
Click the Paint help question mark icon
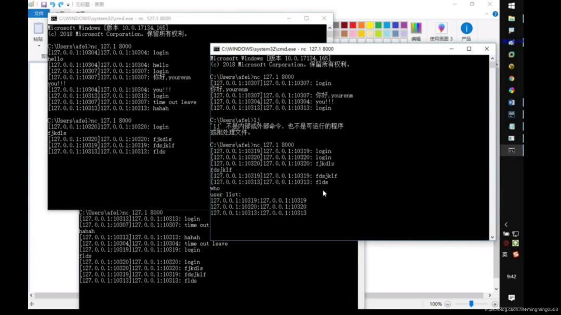coord(495,14)
